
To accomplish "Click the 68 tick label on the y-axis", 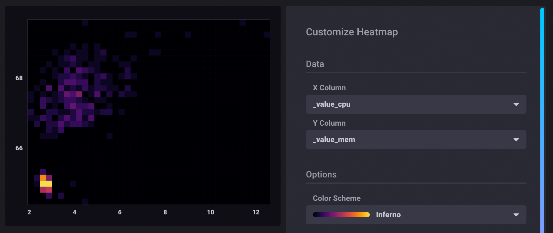I will (x=19, y=78).
